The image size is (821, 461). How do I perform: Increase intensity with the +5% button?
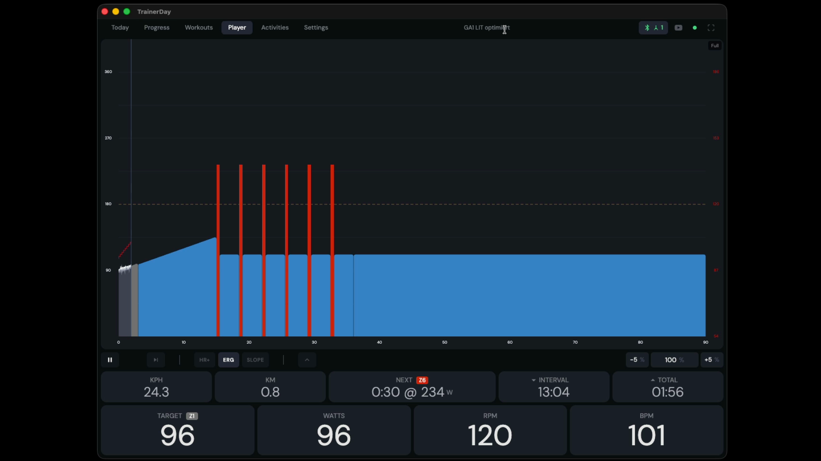point(712,360)
